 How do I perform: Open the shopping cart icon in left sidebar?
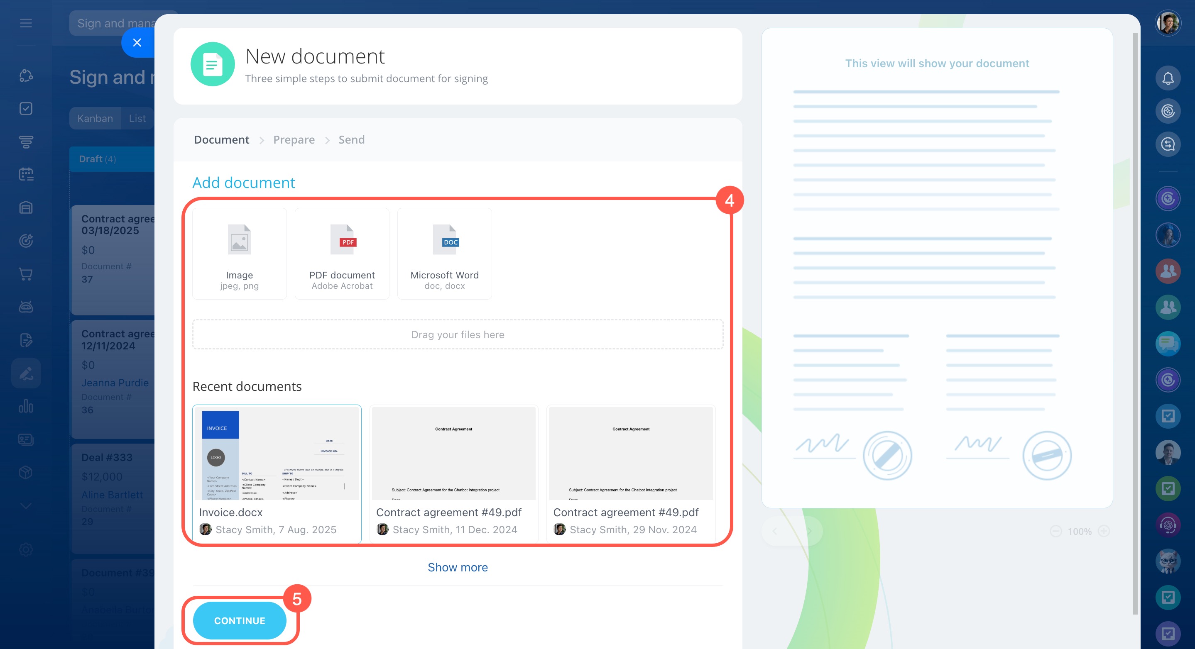(26, 274)
